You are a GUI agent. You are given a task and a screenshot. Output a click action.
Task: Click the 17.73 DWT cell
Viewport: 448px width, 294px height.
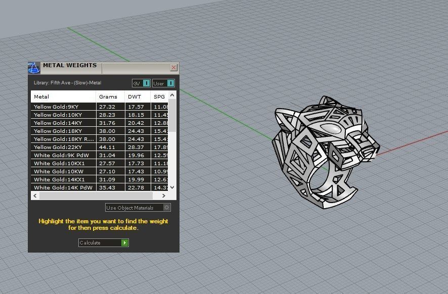tap(138, 163)
